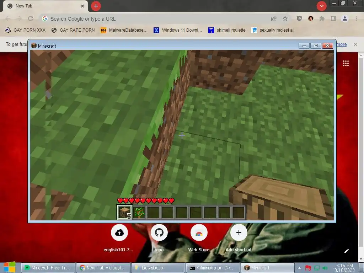Screen dimensions: 364x273
Task: Select the sapling hotbar slot
Action: (x=139, y=213)
